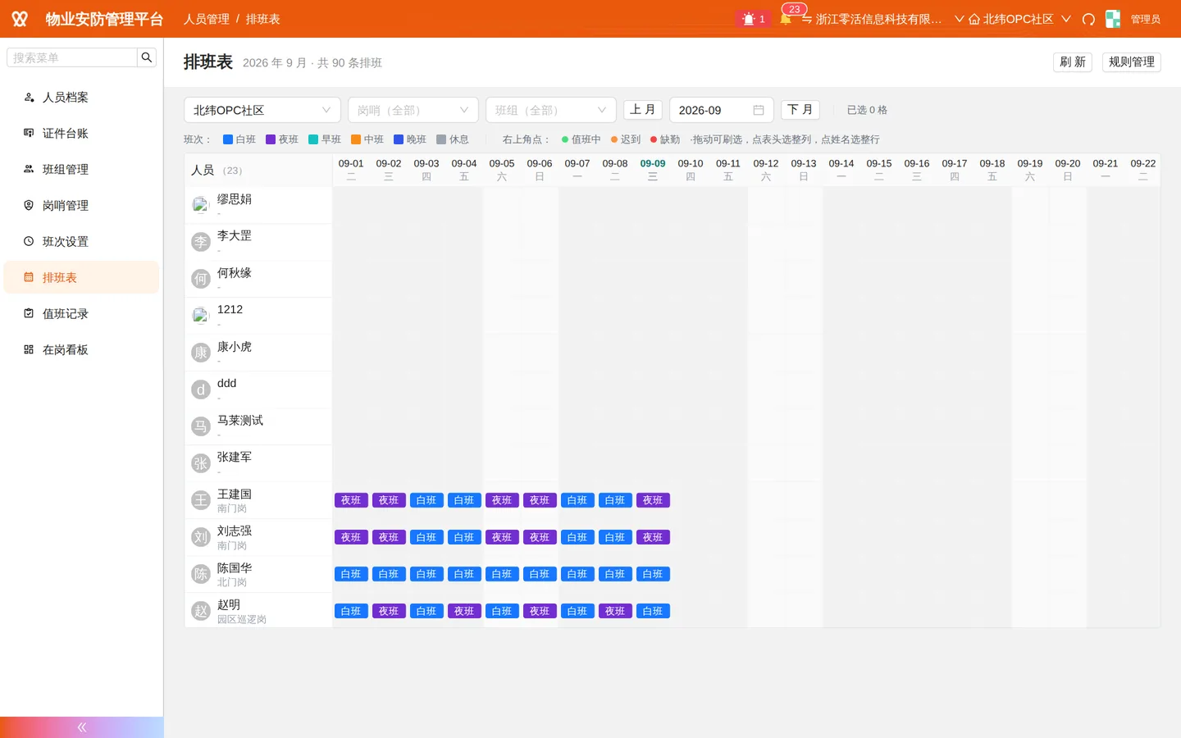Viewport: 1181px width, 738px height.
Task: Open the 北纬OPC社区 header community dropdown
Action: [1019, 19]
